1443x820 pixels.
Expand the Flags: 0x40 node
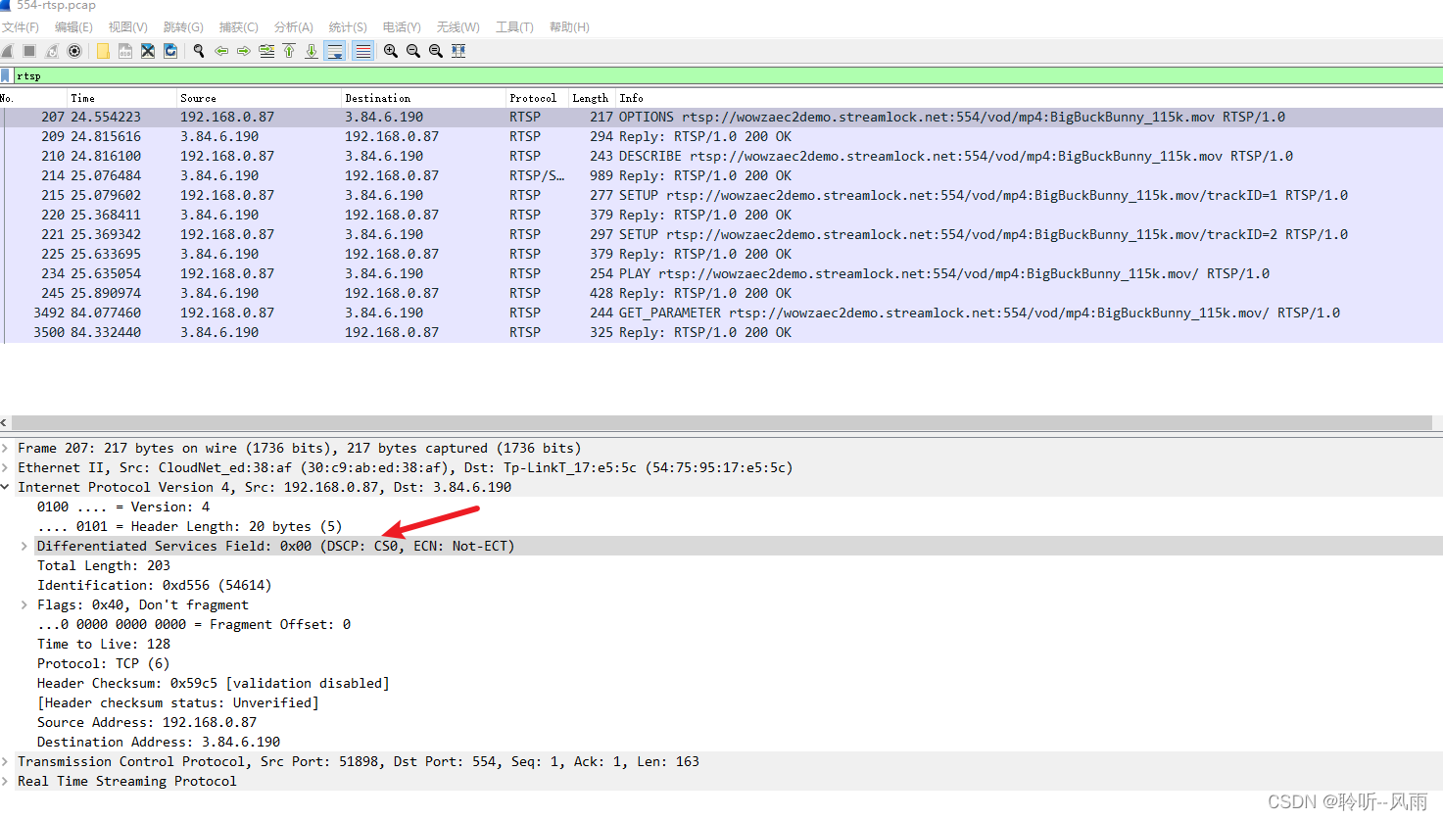pyautogui.click(x=24, y=604)
